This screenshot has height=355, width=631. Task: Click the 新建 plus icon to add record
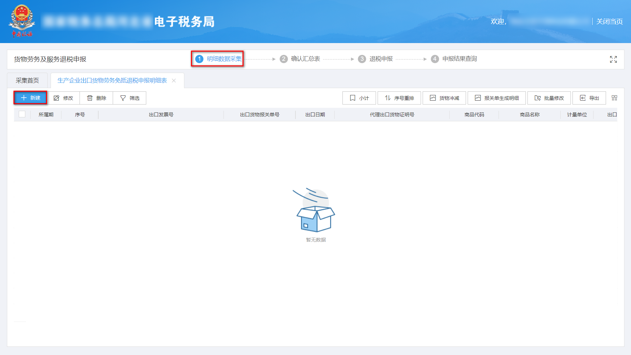pos(23,98)
